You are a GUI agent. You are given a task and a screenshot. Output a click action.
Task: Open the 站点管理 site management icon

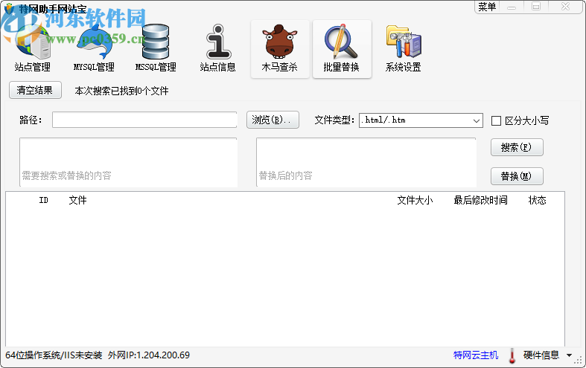pos(33,48)
